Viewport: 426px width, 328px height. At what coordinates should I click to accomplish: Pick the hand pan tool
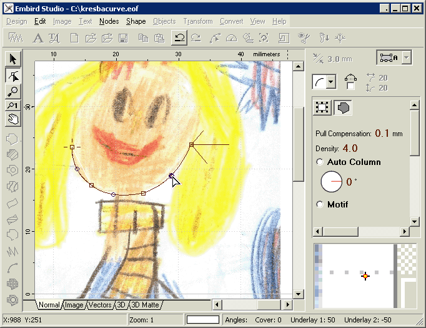[x=12, y=118]
